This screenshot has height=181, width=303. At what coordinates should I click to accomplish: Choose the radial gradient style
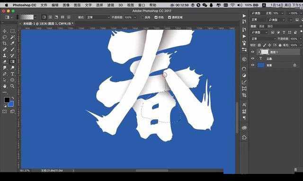click(x=50, y=17)
